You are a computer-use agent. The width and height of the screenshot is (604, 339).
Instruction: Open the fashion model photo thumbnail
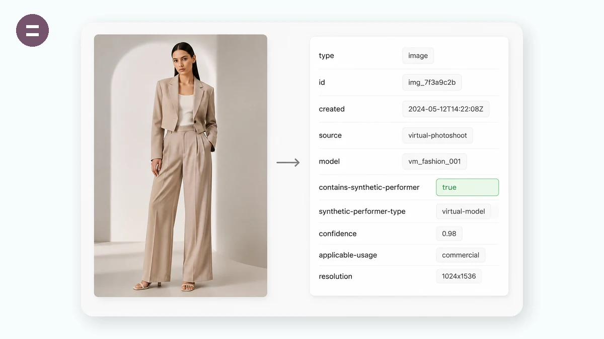click(x=181, y=166)
